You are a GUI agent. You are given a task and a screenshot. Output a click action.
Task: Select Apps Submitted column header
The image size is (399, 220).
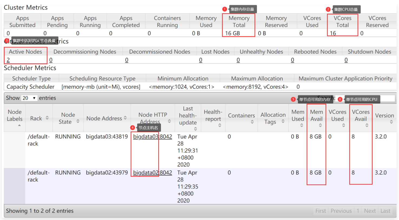[22, 22]
